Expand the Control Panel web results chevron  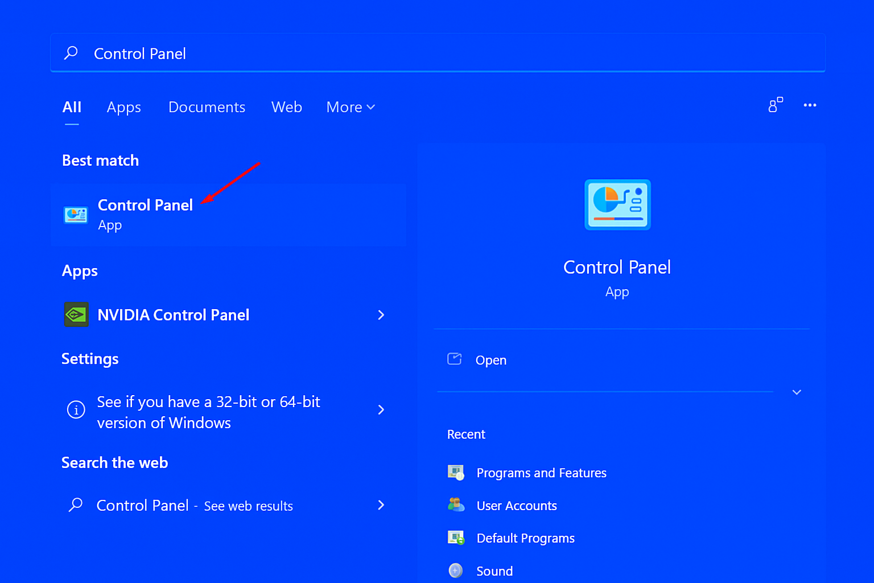pos(381,505)
